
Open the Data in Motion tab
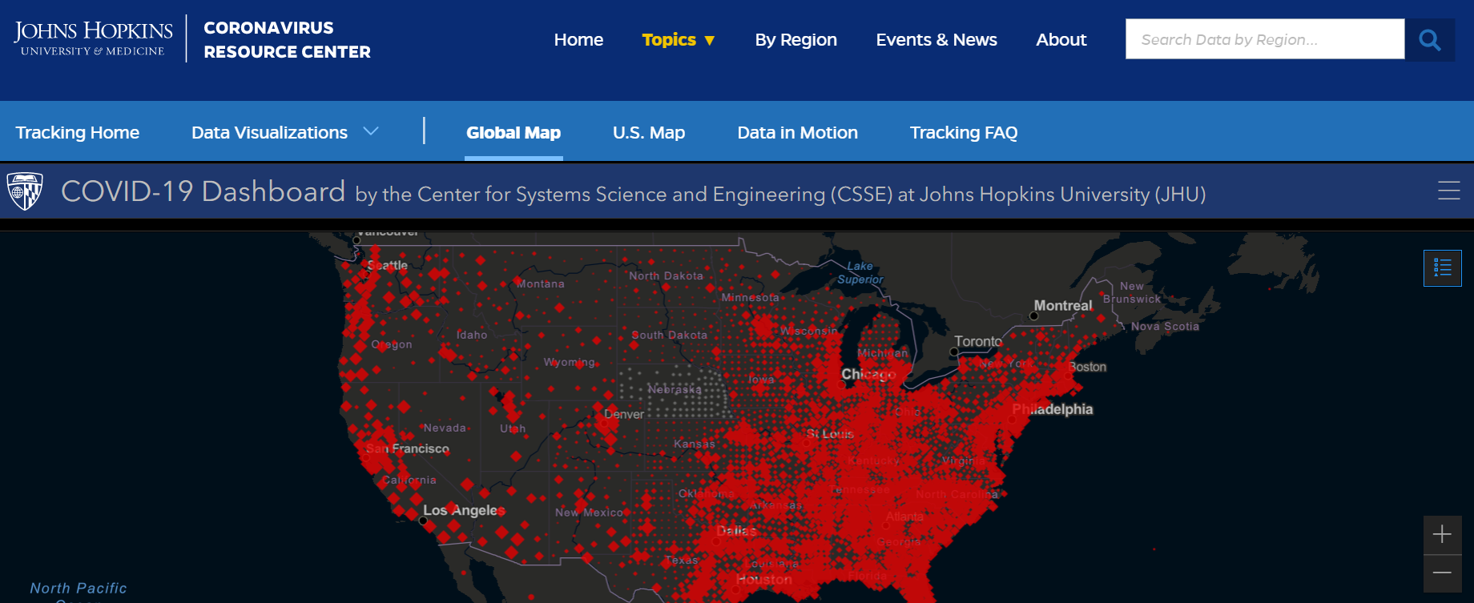[x=797, y=133]
